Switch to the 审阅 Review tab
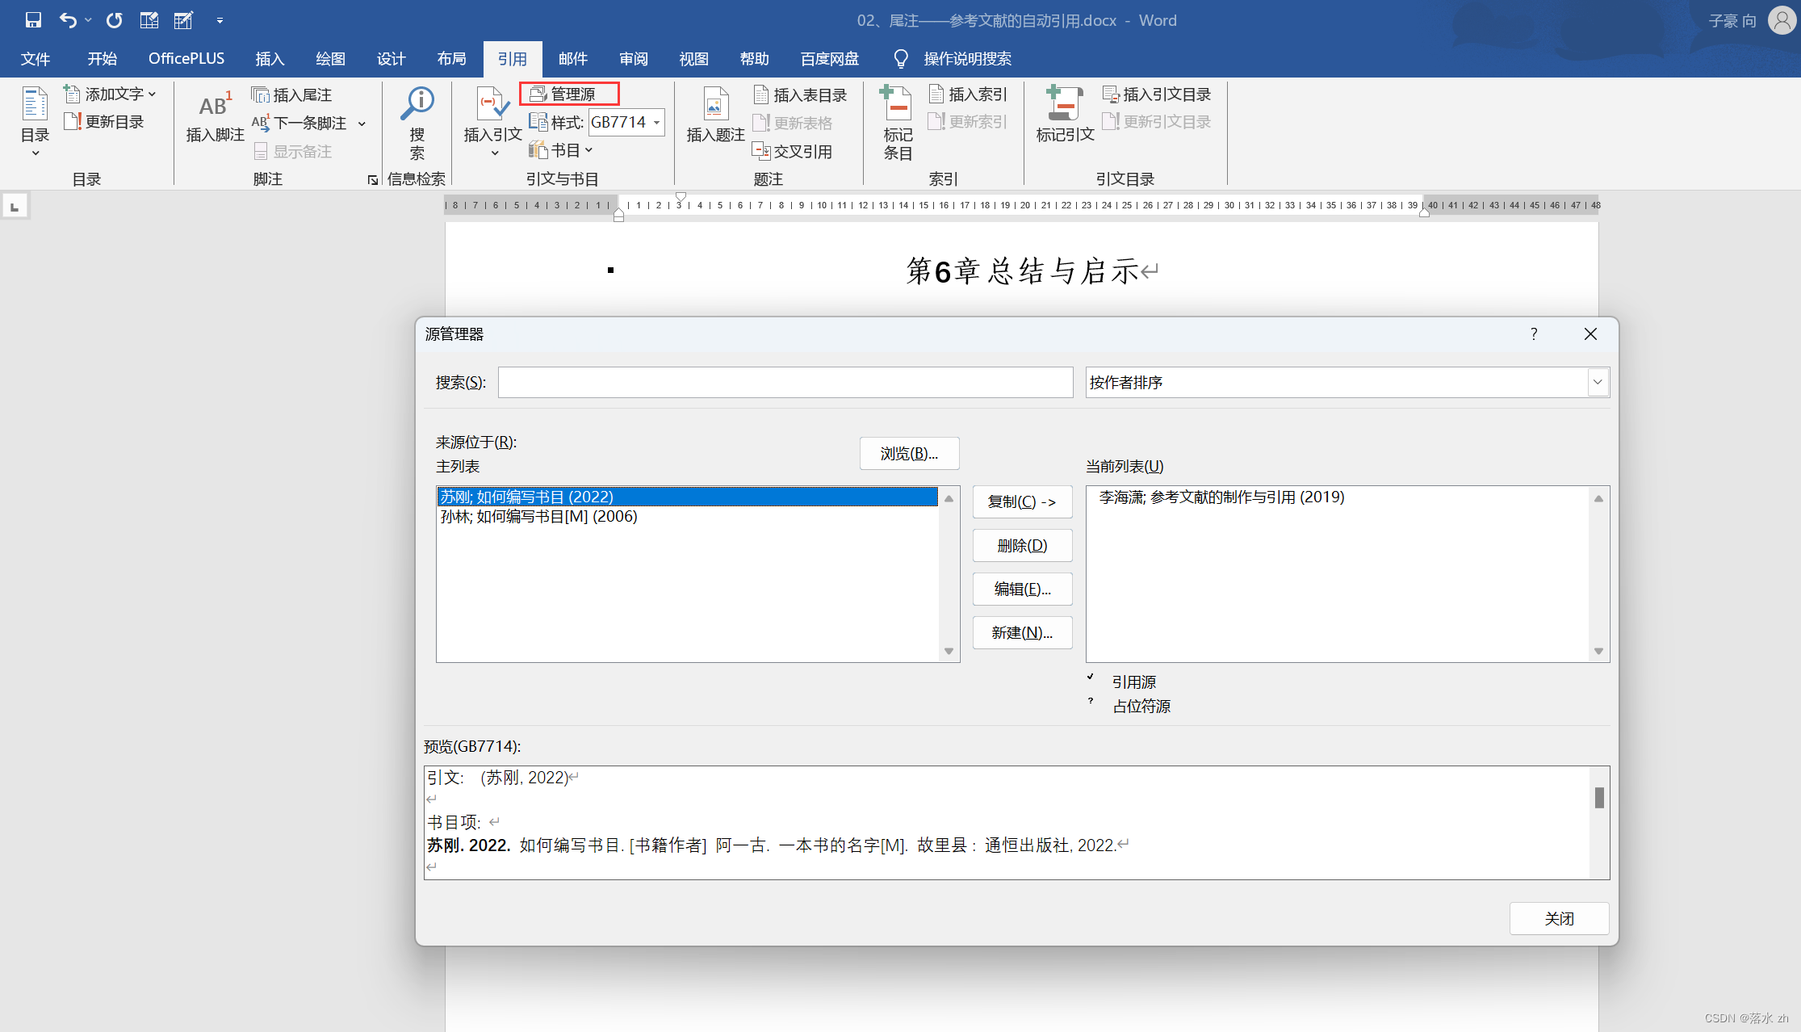The height and width of the screenshot is (1032, 1801). 634,59
